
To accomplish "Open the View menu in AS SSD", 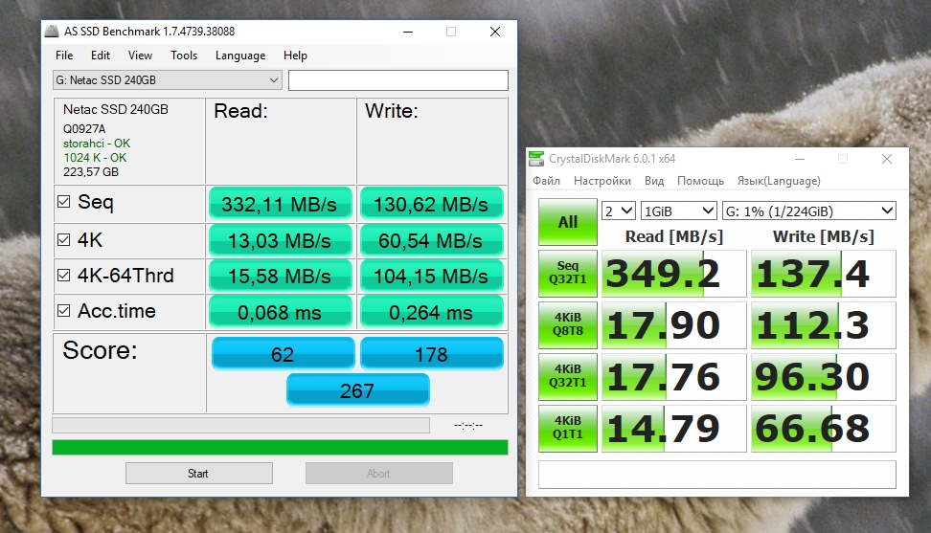I will pyautogui.click(x=140, y=56).
